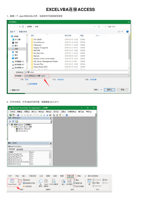This screenshot has width=141, height=200.
Task: Click the blue help icon in Save As dialog
Action: click(x=127, y=31)
